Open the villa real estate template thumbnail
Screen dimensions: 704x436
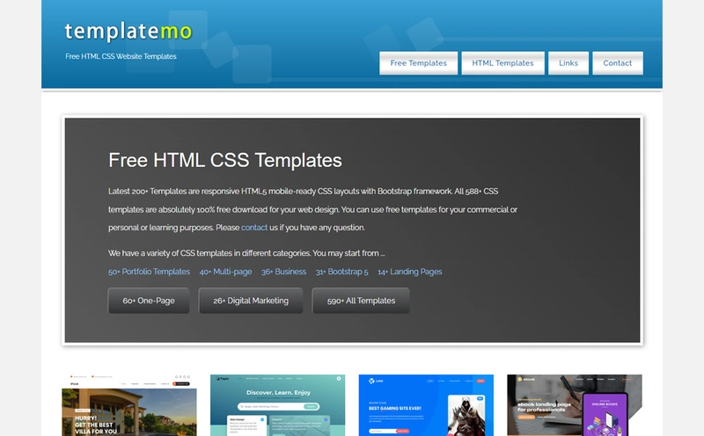[x=129, y=405]
